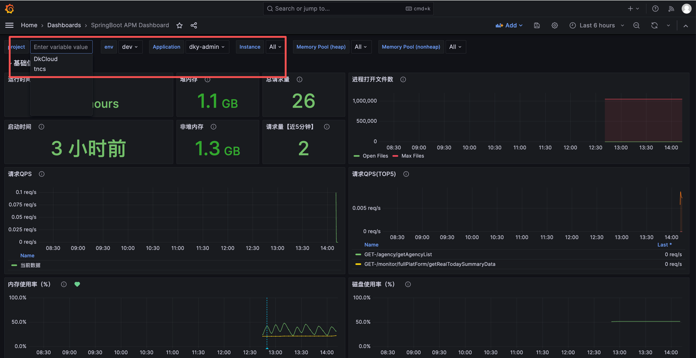Choose tncs from project options
Screen dimensions: 696x358
(40, 69)
